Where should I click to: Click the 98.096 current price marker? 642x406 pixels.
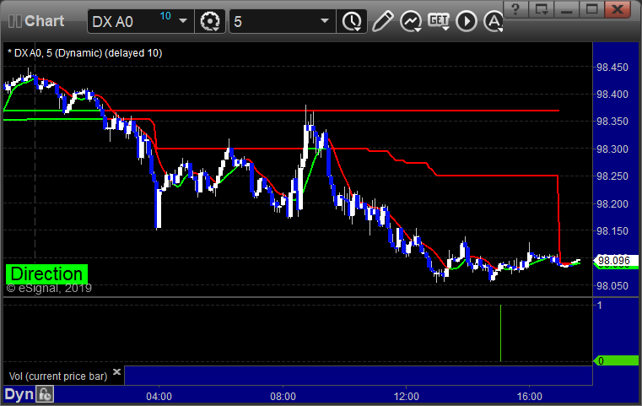coord(615,262)
